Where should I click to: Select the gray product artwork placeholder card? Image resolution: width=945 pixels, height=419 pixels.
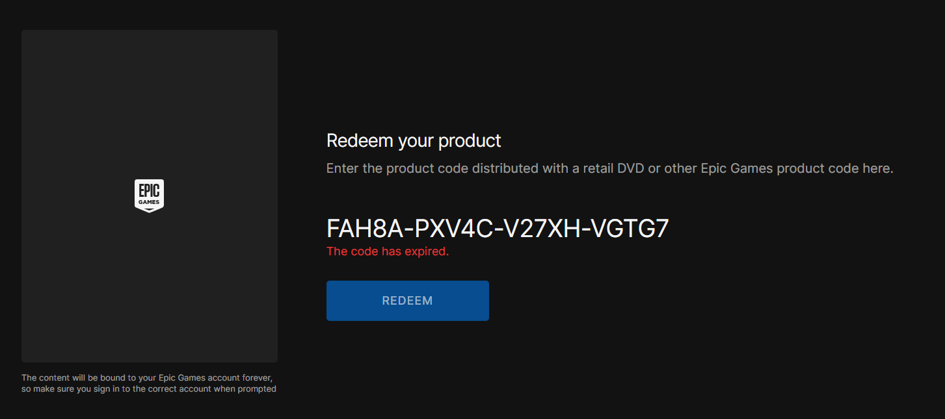pos(150,196)
